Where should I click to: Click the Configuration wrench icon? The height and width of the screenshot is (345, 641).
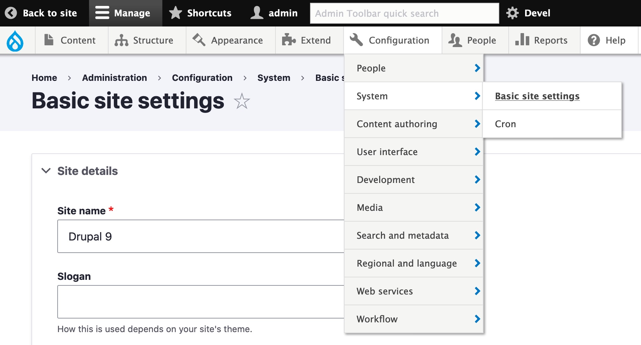tap(357, 40)
